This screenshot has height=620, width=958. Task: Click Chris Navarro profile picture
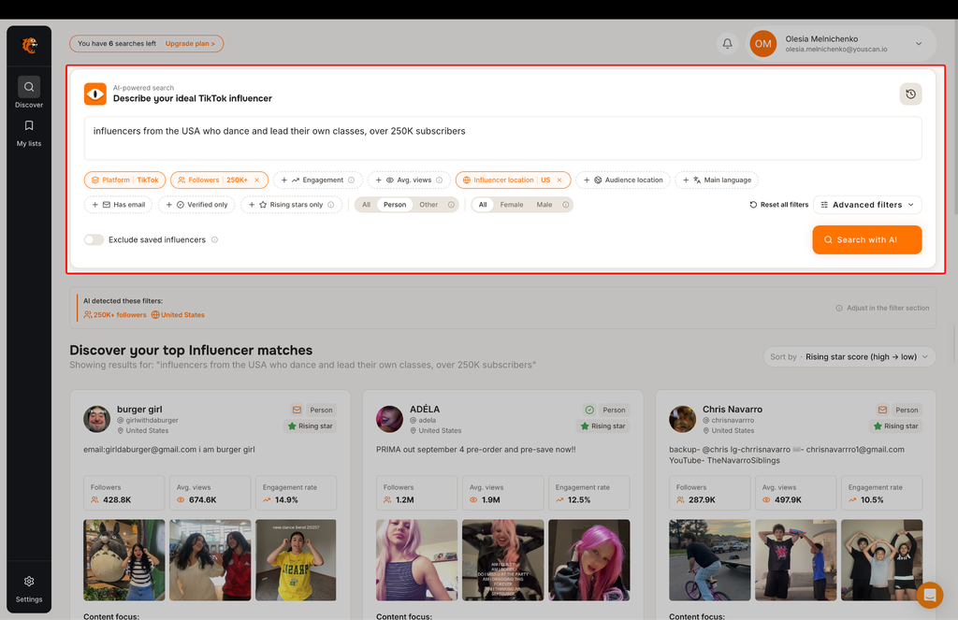click(682, 419)
